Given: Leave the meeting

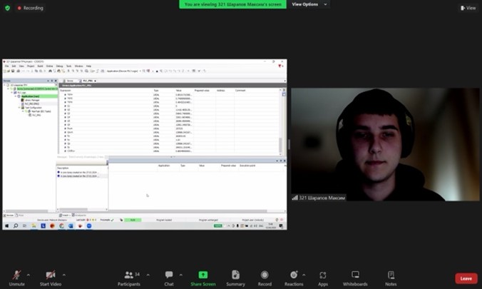Looking at the screenshot, I should tap(466, 278).
